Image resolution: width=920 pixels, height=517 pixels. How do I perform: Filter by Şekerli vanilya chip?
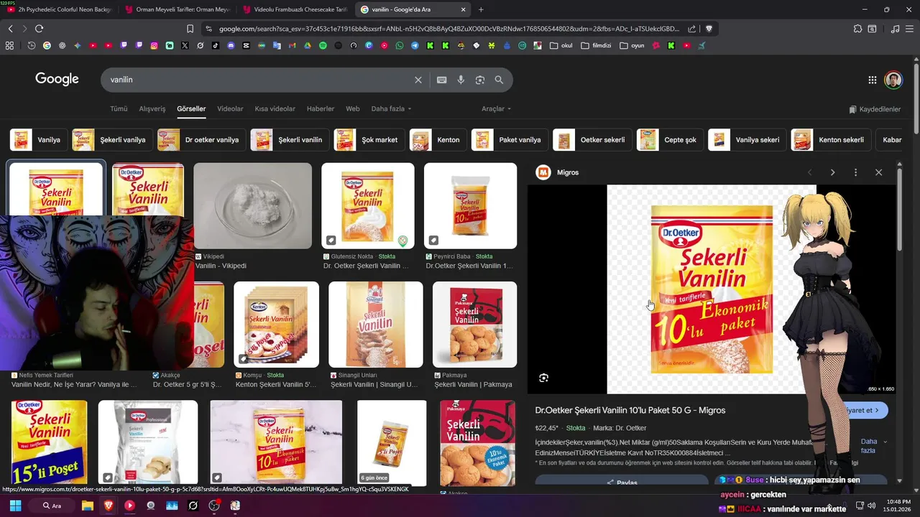pos(111,140)
